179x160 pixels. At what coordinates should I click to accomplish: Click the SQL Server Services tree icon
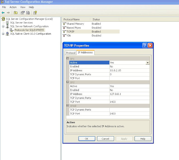coord(7,23)
